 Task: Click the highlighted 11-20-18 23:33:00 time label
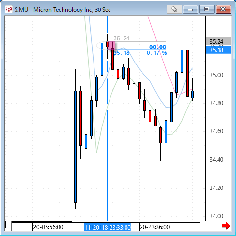click(x=108, y=227)
